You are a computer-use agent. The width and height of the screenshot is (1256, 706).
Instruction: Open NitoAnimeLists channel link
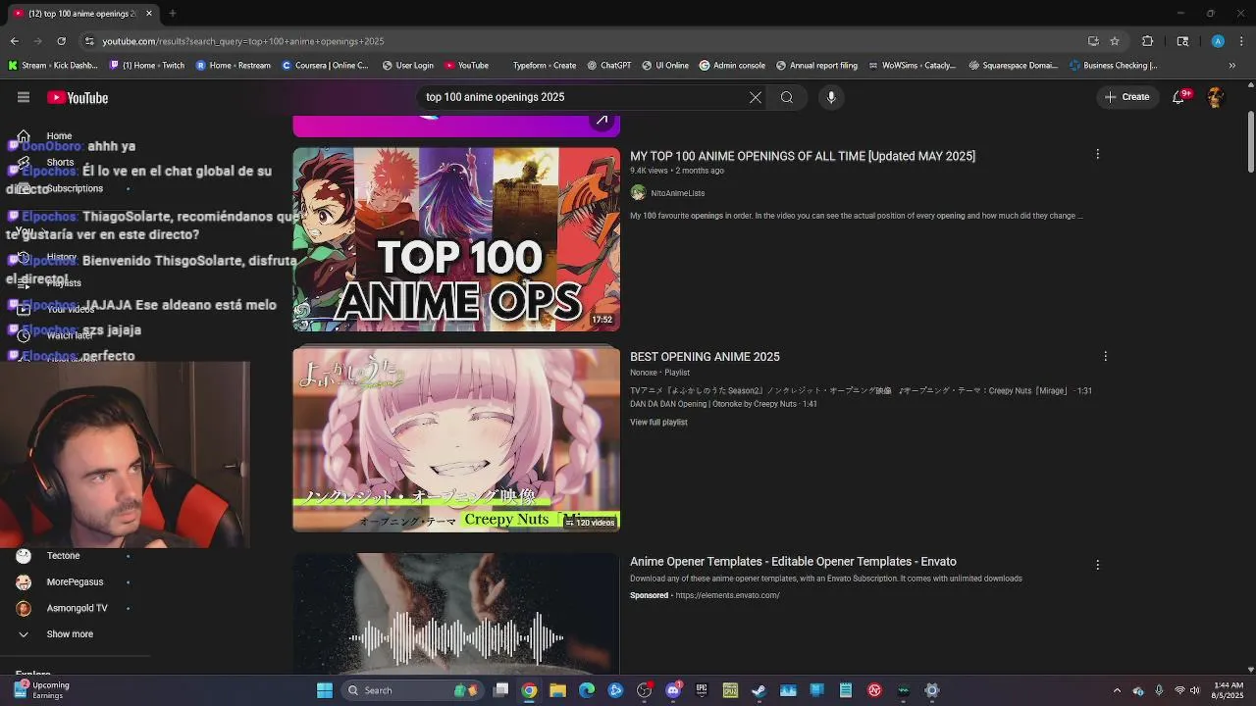(678, 193)
